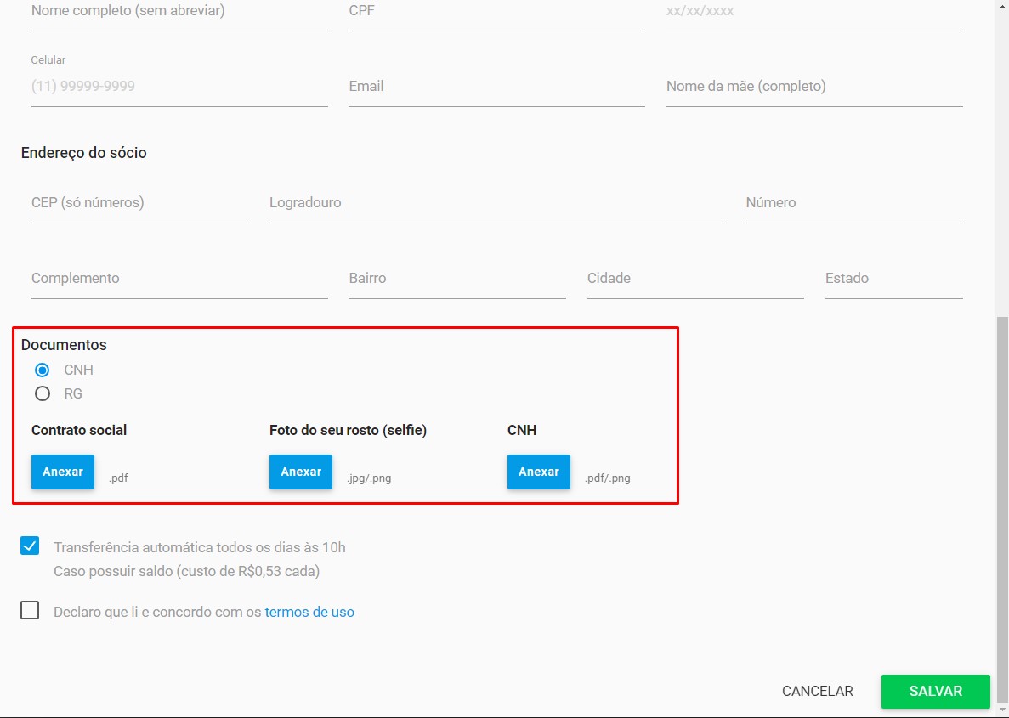Click the Nome da mãe field
The image size is (1009, 718).
[x=813, y=87]
